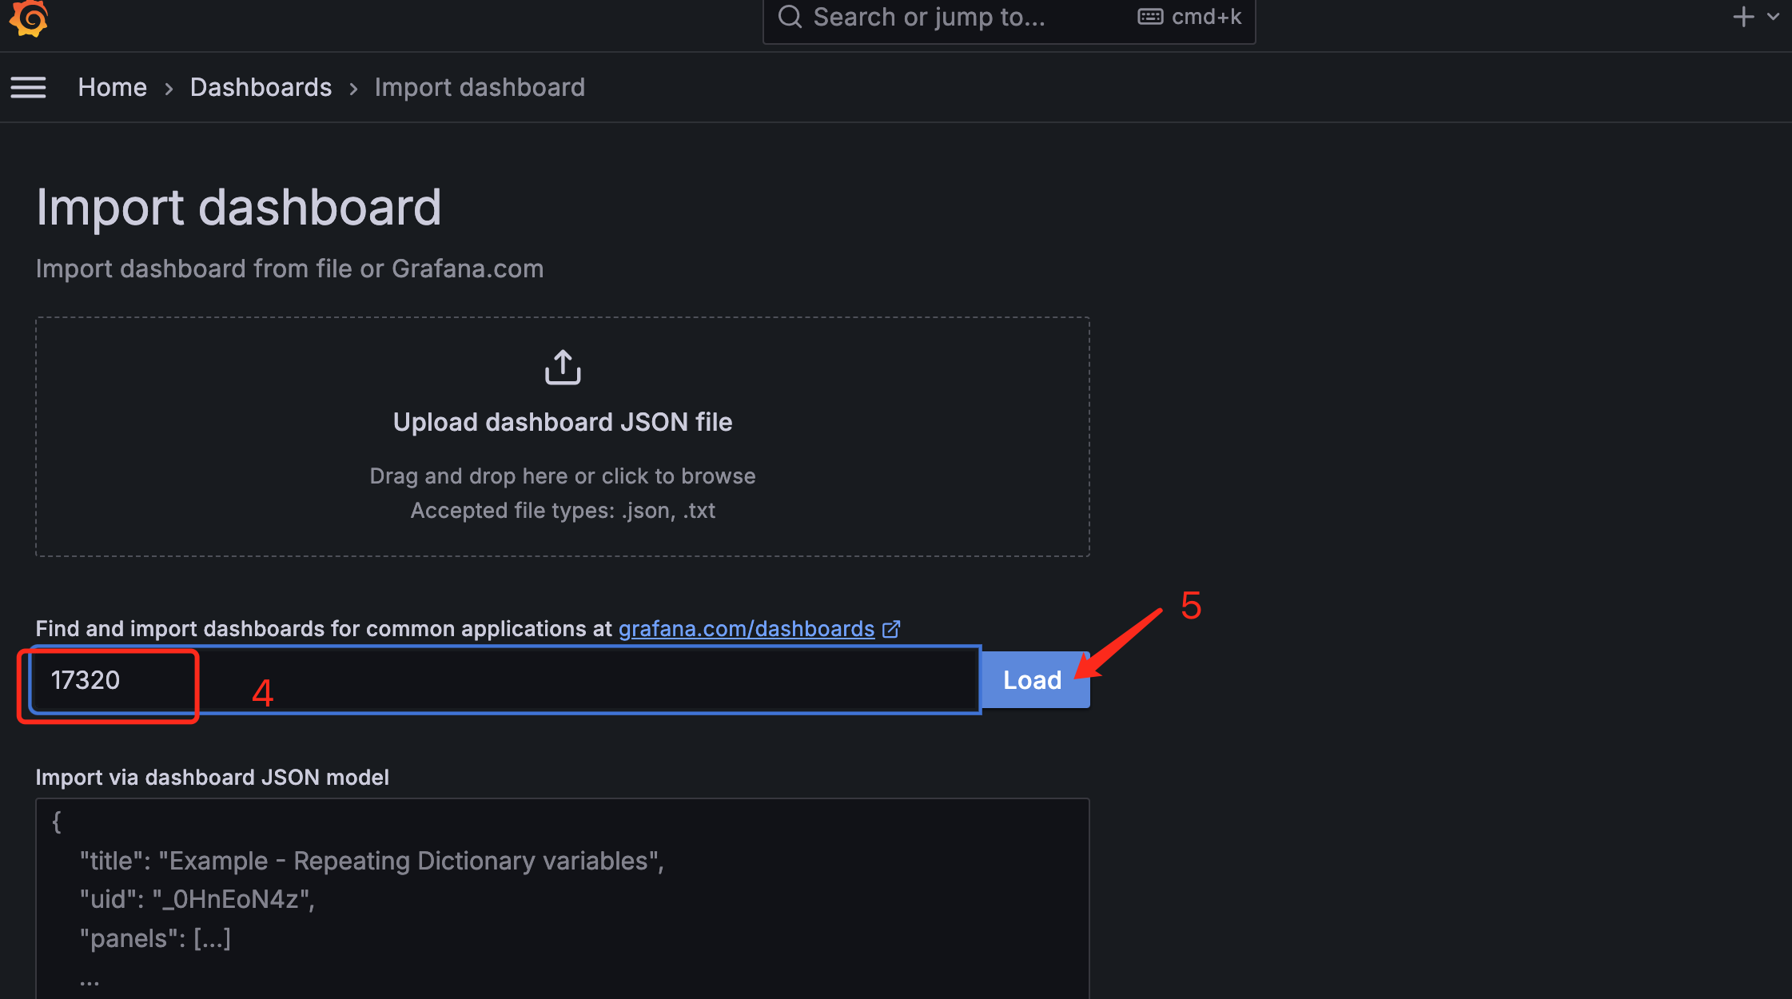Expand the chevron next to plus icon
The image size is (1792, 999).
click(x=1774, y=17)
